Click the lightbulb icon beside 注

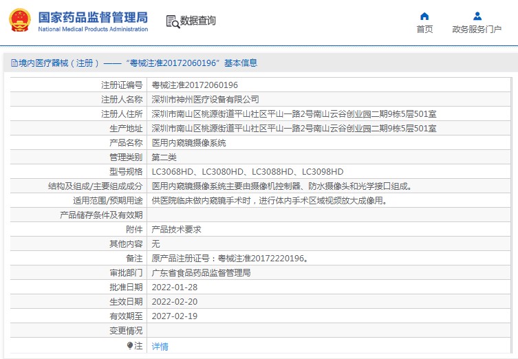click(x=129, y=346)
